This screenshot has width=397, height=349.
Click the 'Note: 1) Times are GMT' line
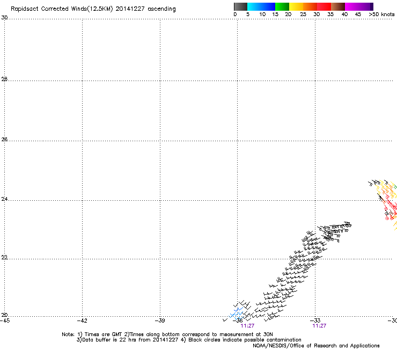pos(167,335)
